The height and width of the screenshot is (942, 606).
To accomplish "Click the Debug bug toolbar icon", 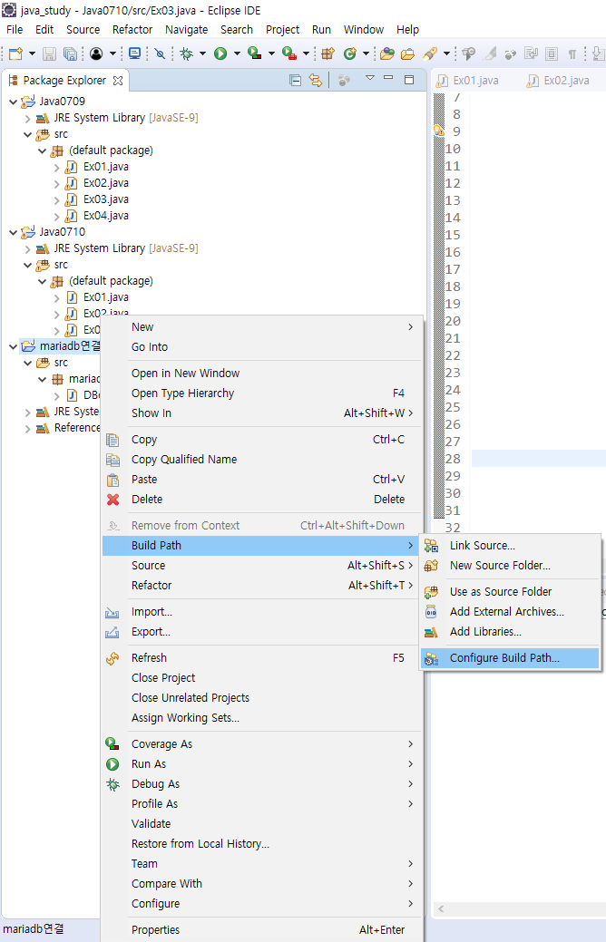I will pos(186,54).
